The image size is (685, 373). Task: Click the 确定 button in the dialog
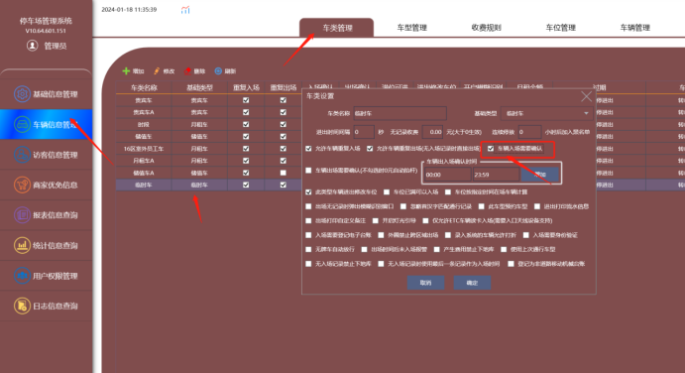pos(472,283)
